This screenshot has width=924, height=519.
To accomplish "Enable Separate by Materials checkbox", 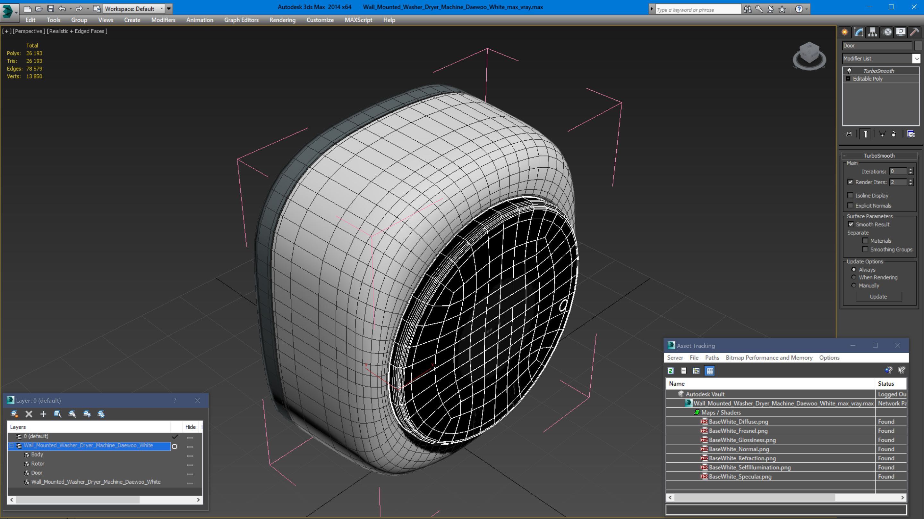I will (865, 240).
